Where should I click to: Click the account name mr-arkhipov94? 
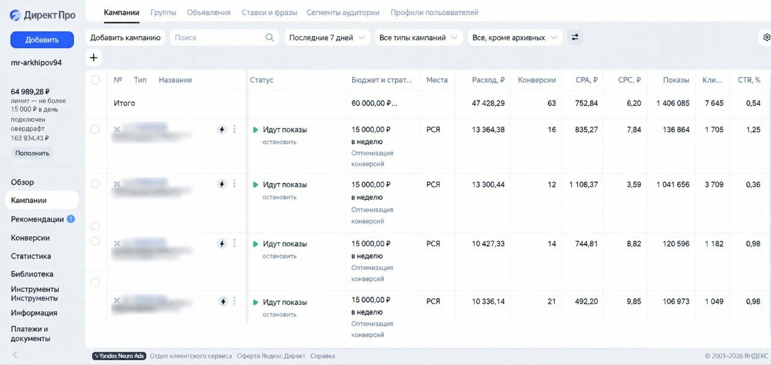(36, 63)
